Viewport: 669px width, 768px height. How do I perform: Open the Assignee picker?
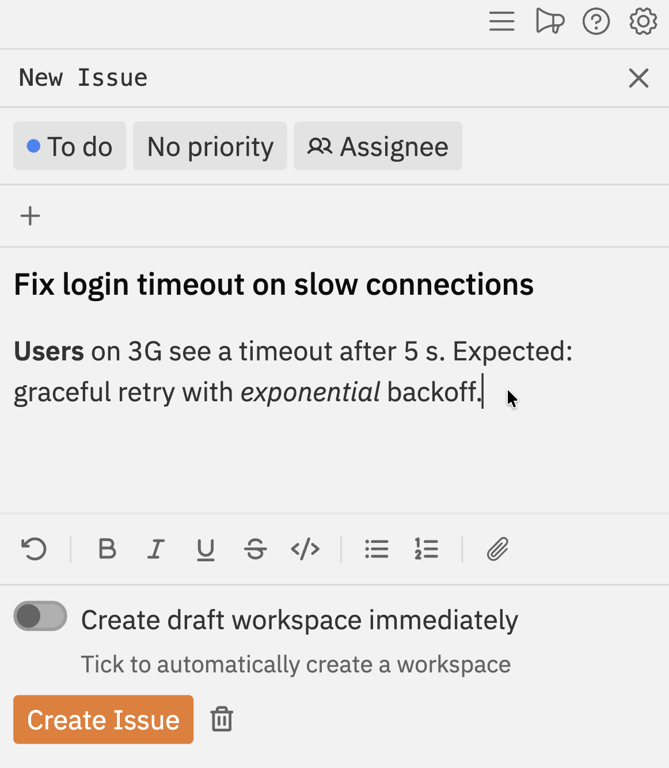pyautogui.click(x=378, y=146)
